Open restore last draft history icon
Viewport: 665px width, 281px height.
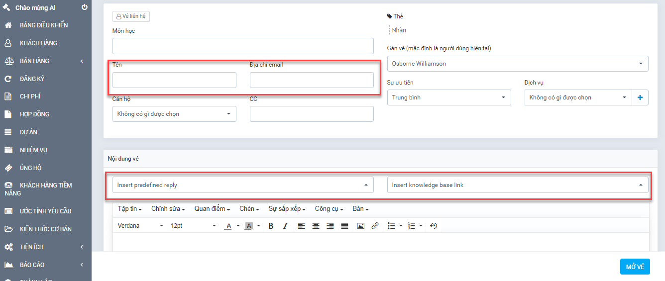coord(434,226)
